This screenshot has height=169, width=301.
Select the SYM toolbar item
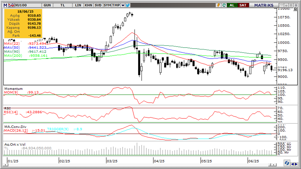pyautogui.click(x=107, y=5)
